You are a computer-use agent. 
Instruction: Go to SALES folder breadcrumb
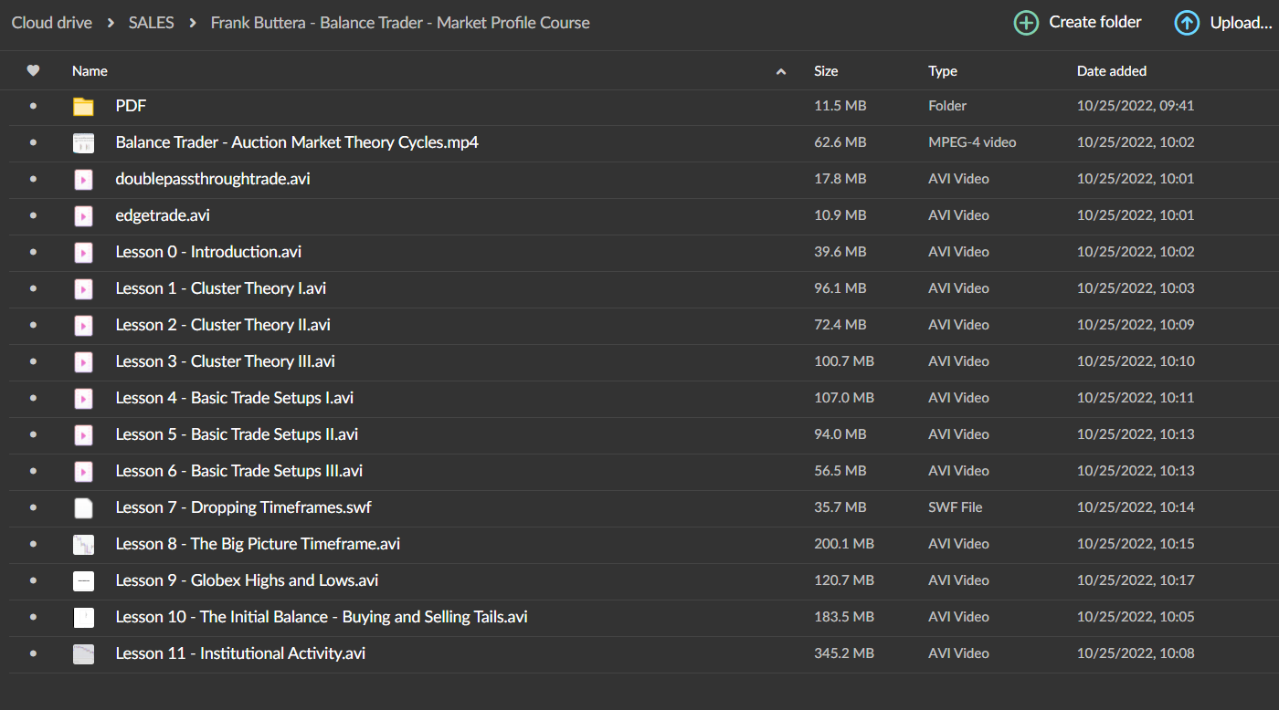[151, 23]
